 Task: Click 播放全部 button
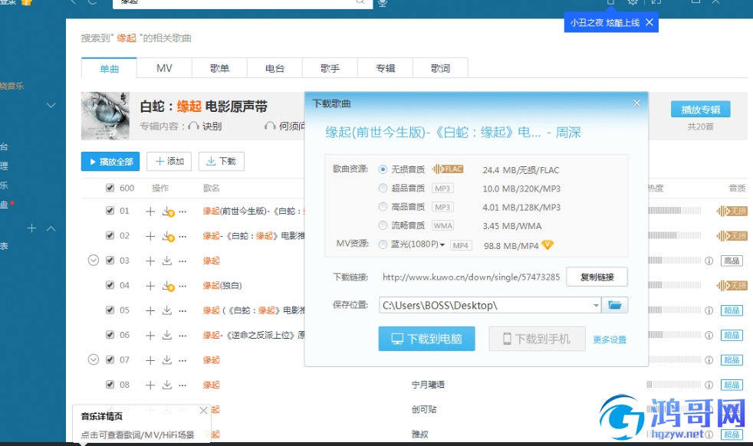pyautogui.click(x=110, y=161)
